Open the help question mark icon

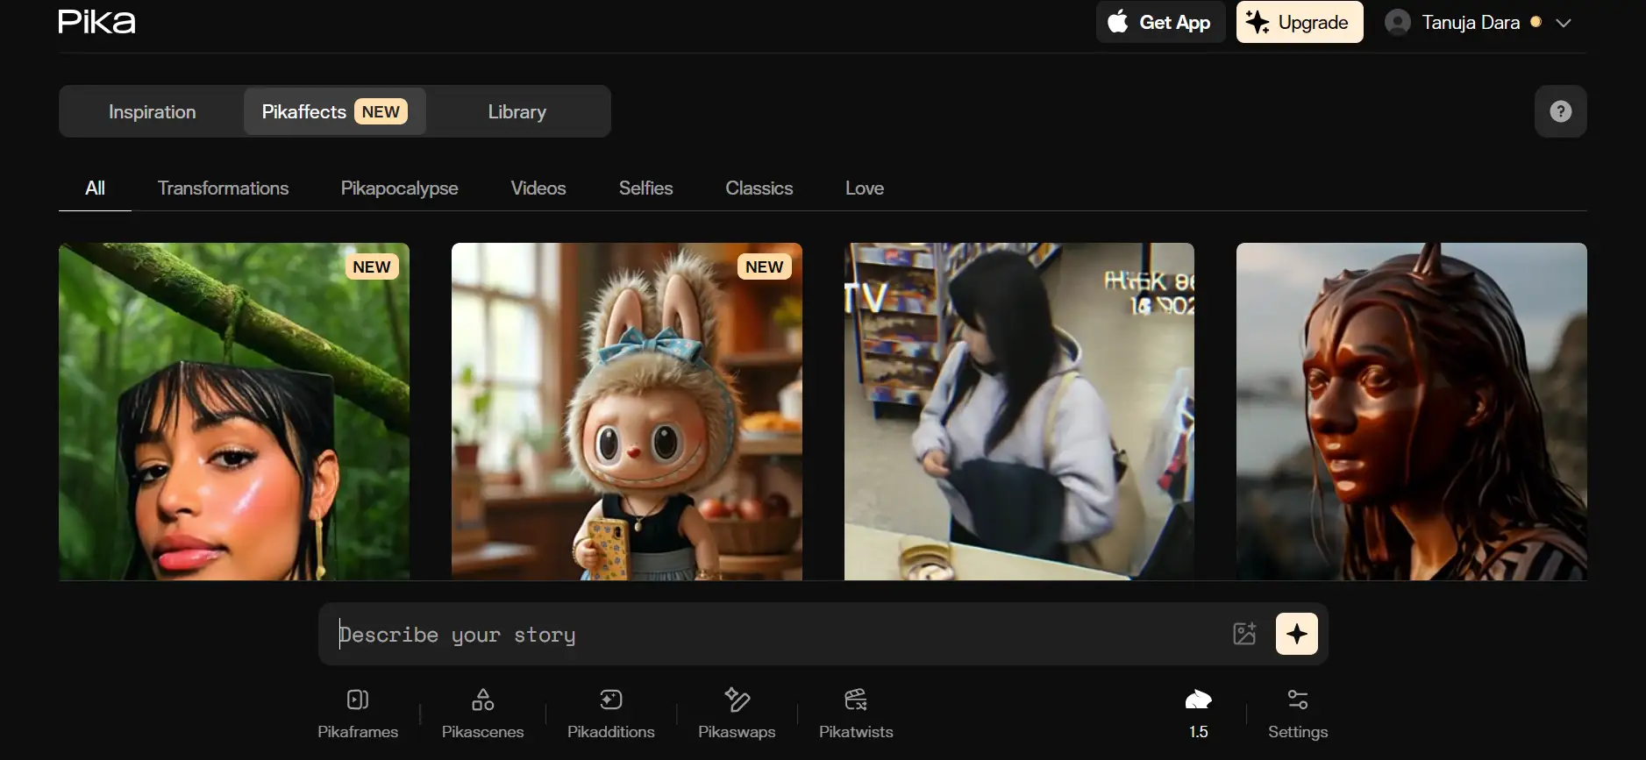point(1560,111)
